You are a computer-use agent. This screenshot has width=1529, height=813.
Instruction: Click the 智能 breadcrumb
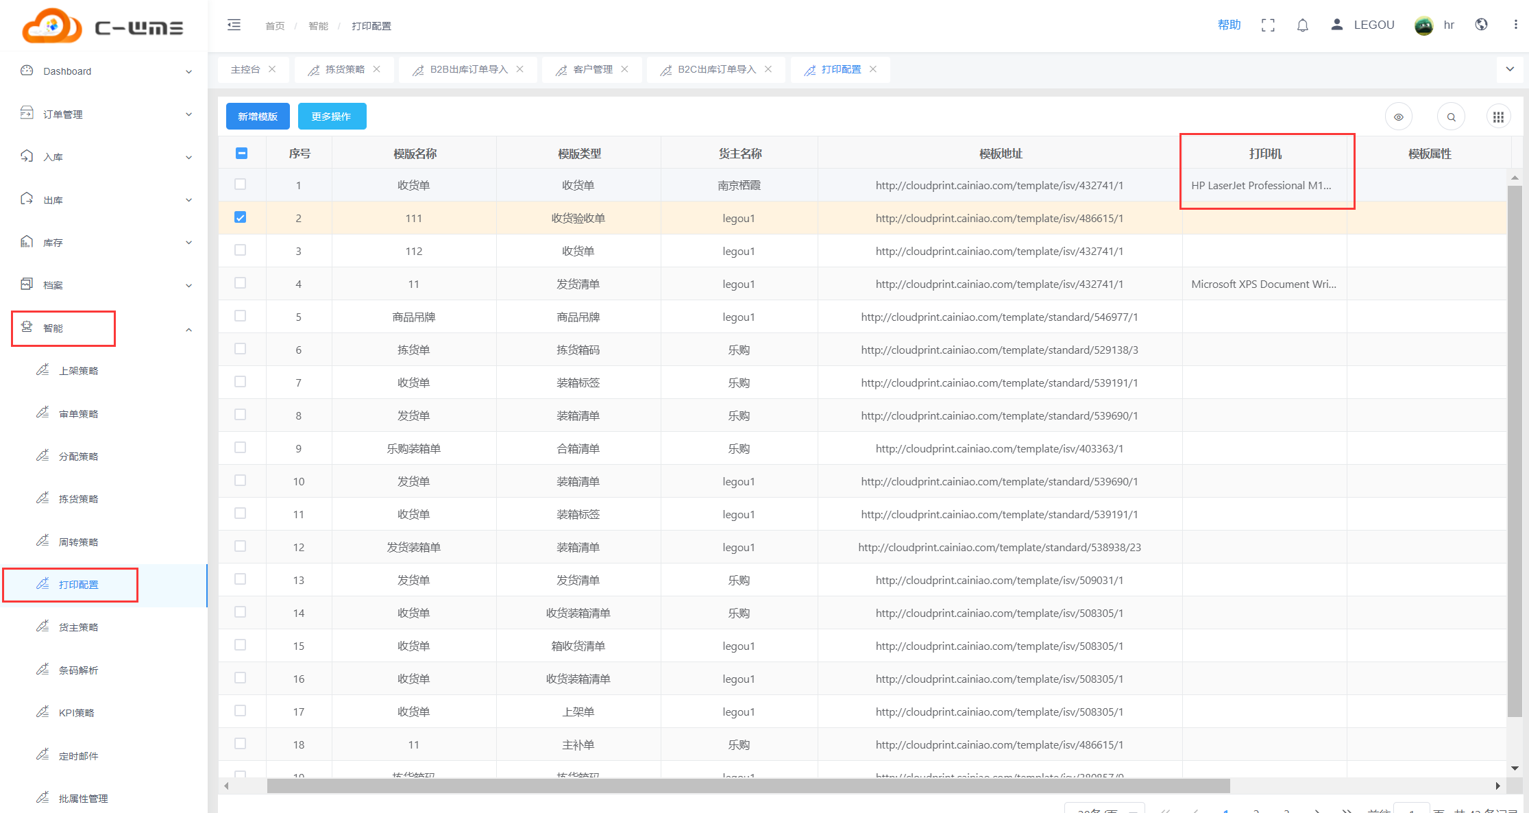(x=318, y=26)
